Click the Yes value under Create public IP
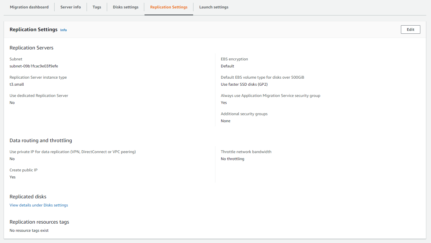This screenshot has height=243, width=431. 13,177
